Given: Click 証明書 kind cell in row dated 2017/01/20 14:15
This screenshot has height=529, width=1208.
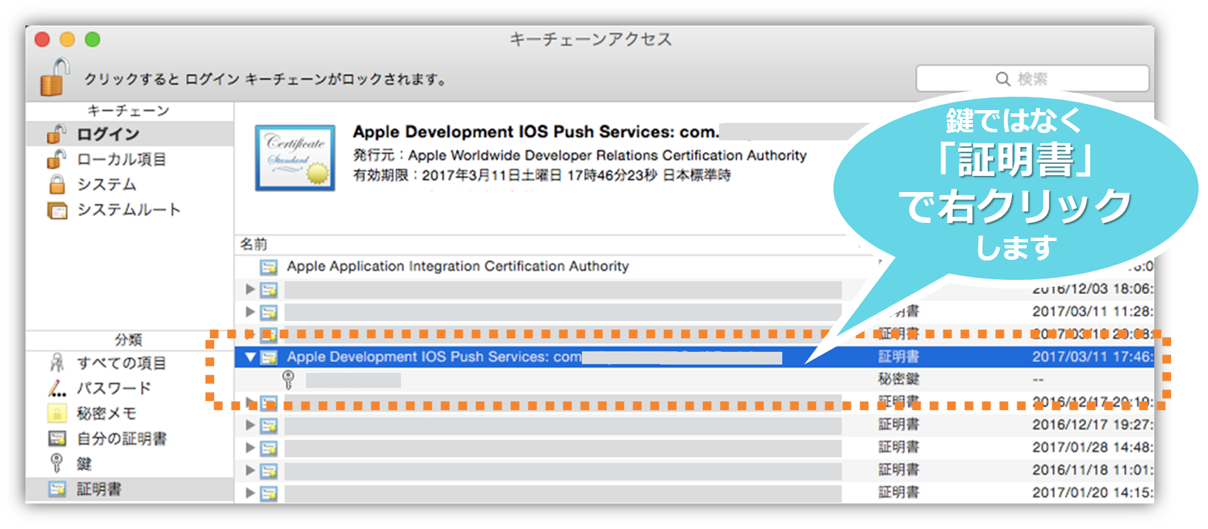Looking at the screenshot, I should click(898, 493).
